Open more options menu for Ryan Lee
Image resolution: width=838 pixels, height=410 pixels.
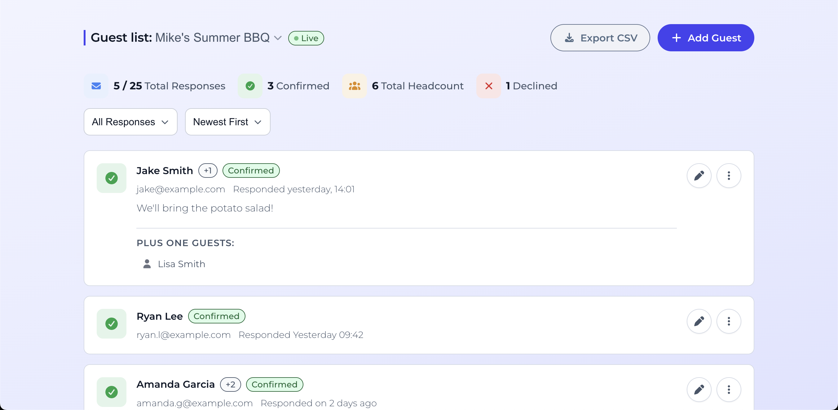[728, 321]
